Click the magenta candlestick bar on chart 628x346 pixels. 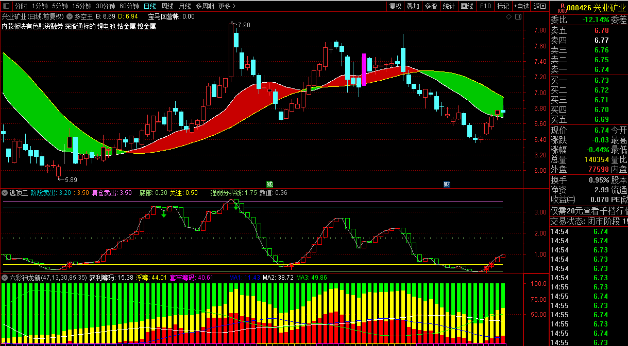click(x=364, y=69)
